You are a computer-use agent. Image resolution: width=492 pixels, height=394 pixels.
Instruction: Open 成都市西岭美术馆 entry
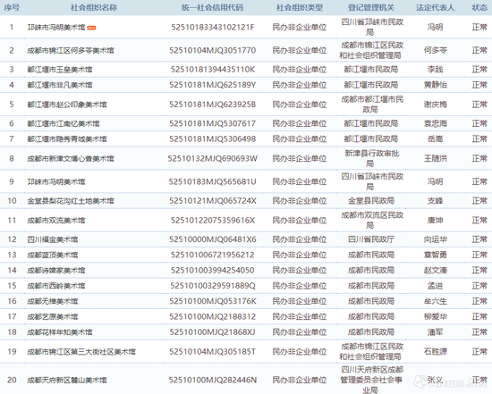click(56, 286)
